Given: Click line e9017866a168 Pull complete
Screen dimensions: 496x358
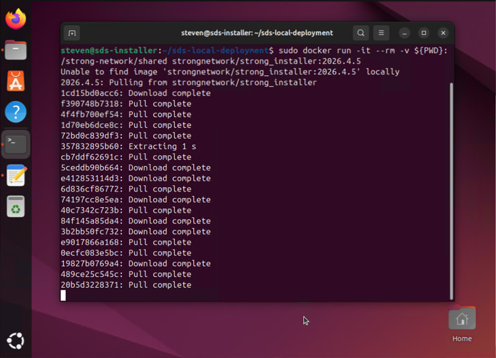Looking at the screenshot, I should (x=126, y=242).
